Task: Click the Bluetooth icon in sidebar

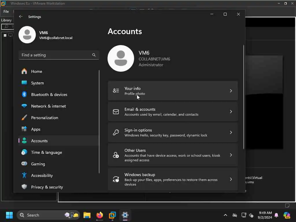Action: [x=24, y=95]
